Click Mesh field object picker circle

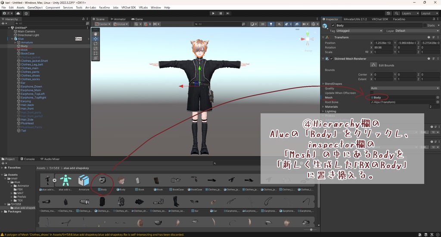click(438, 97)
